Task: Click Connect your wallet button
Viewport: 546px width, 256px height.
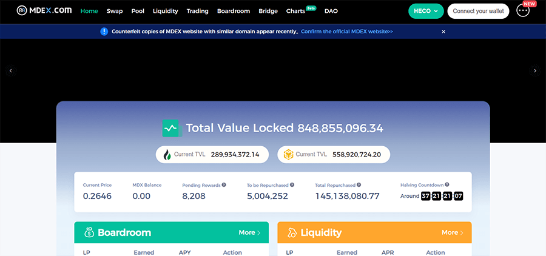Action: pos(478,11)
